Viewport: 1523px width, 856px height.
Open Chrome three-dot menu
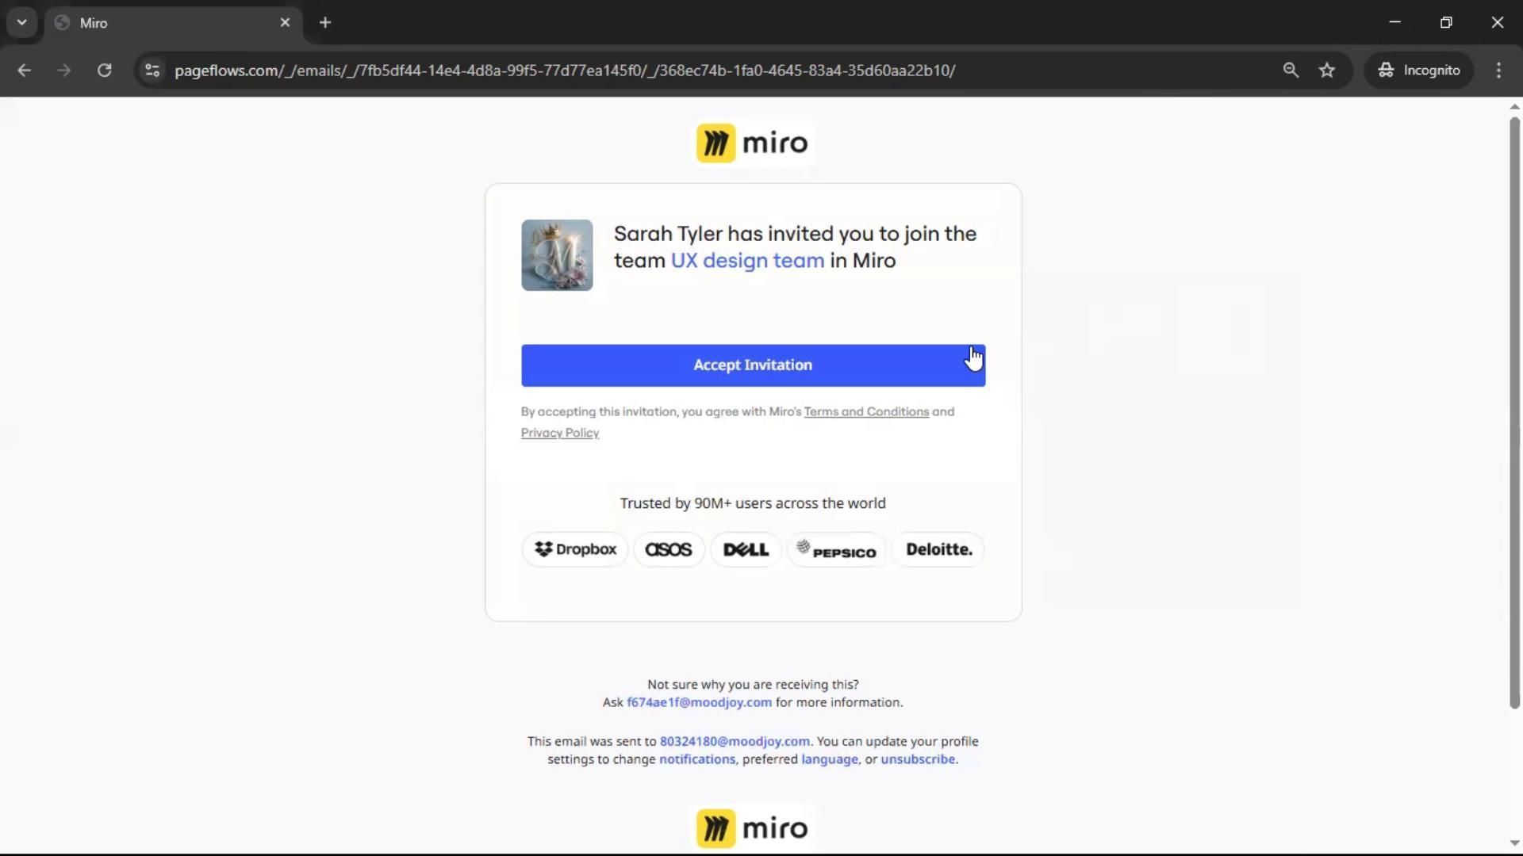(x=1498, y=71)
